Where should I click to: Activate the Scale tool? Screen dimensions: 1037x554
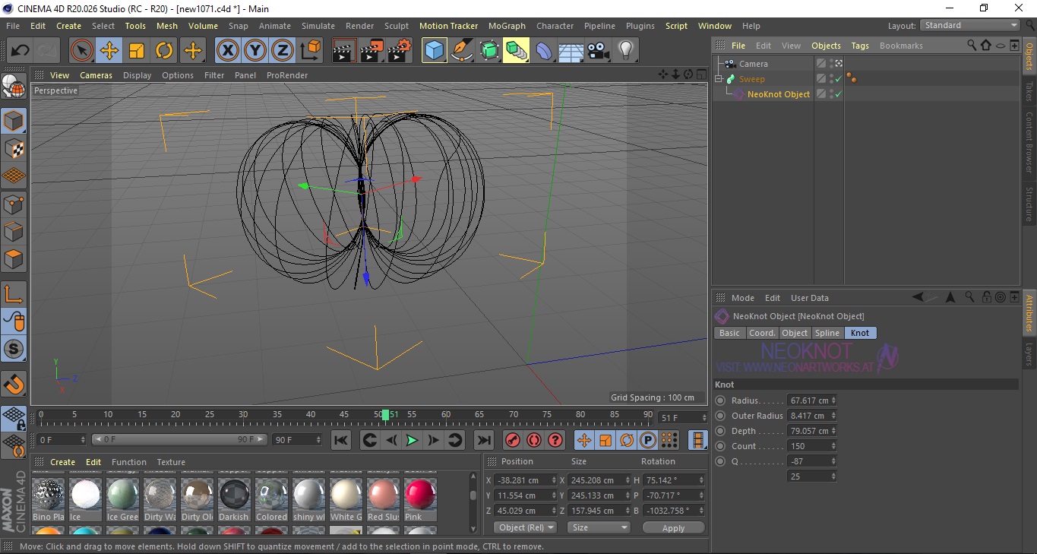pyautogui.click(x=137, y=51)
